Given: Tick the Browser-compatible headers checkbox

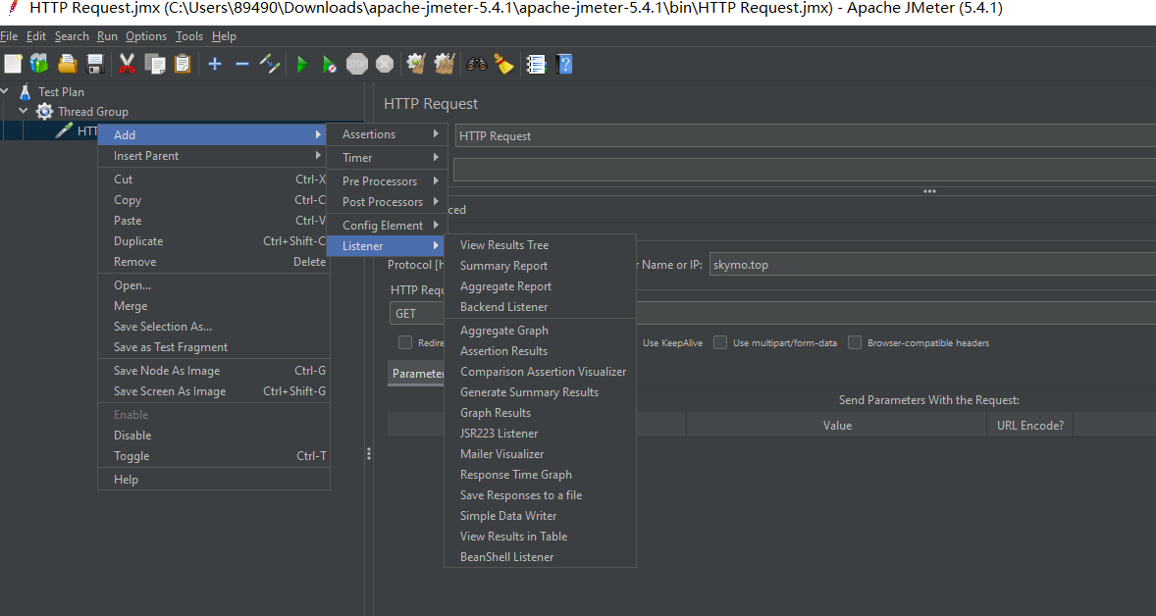Looking at the screenshot, I should (855, 342).
